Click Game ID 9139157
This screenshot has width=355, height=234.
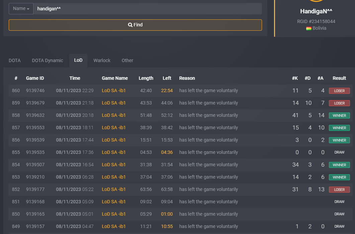pyautogui.click(x=35, y=226)
